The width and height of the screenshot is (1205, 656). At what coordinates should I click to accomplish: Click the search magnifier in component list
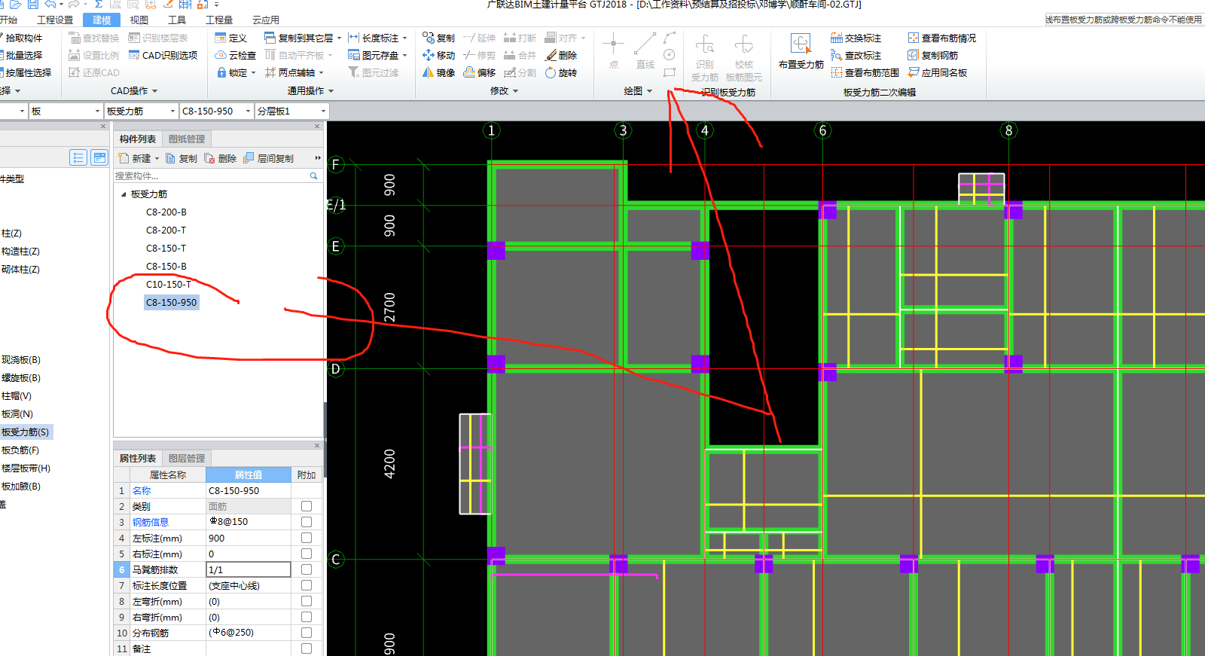pos(314,175)
